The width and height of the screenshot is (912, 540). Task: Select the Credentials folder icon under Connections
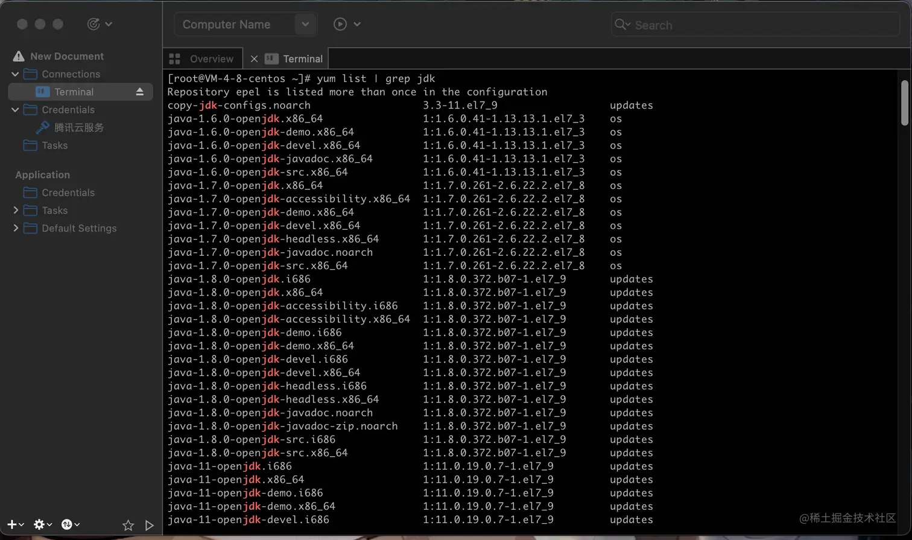click(30, 110)
